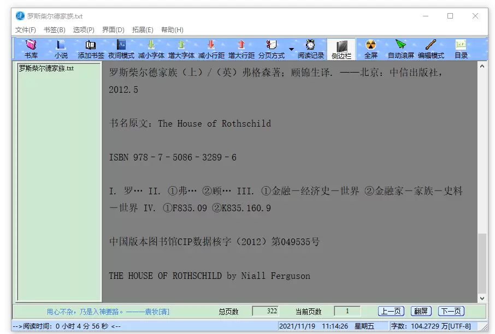The image size is (495, 334).
Task: Maximize the reader window
Action: 450,16
